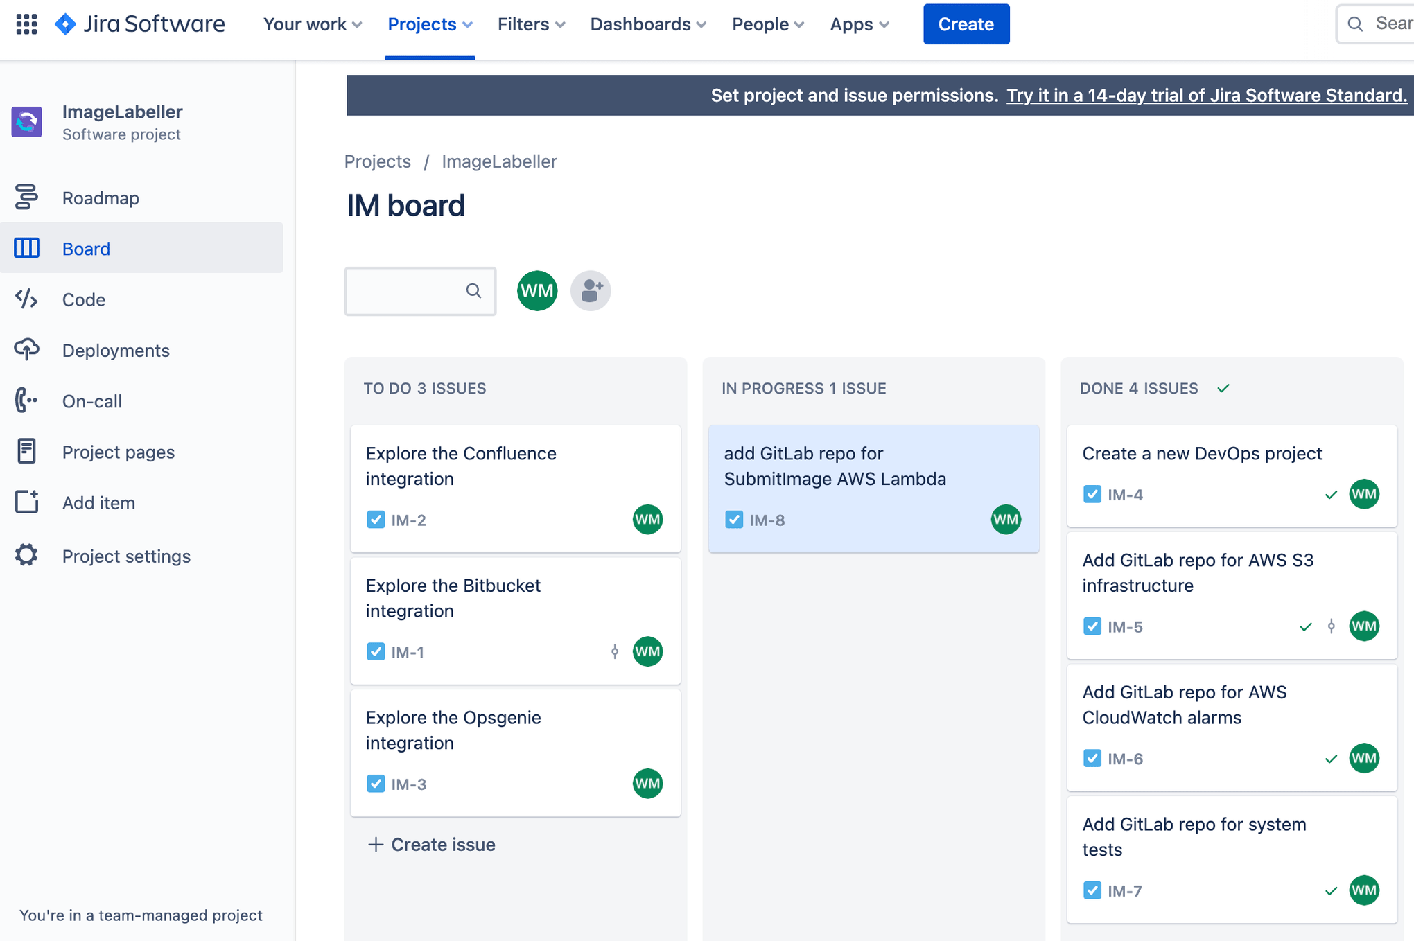Click the On-call icon in sidebar

[25, 400]
